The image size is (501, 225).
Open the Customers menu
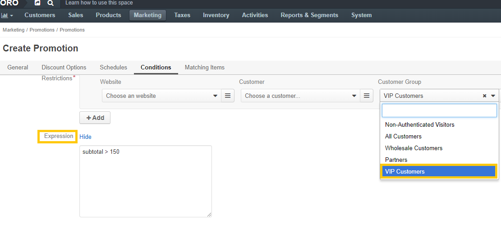point(40,15)
